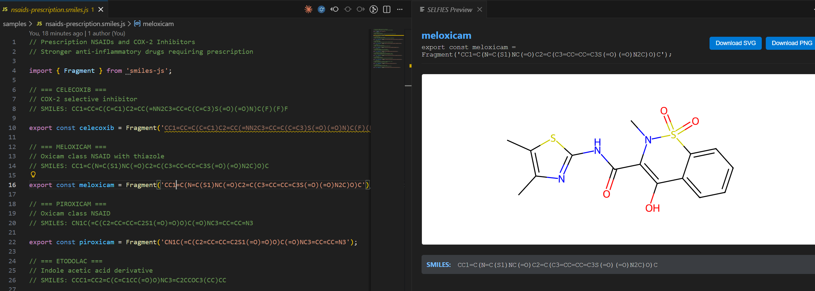Click the celecoxib variable name
This screenshot has width=815, height=291.
pyautogui.click(x=96, y=128)
